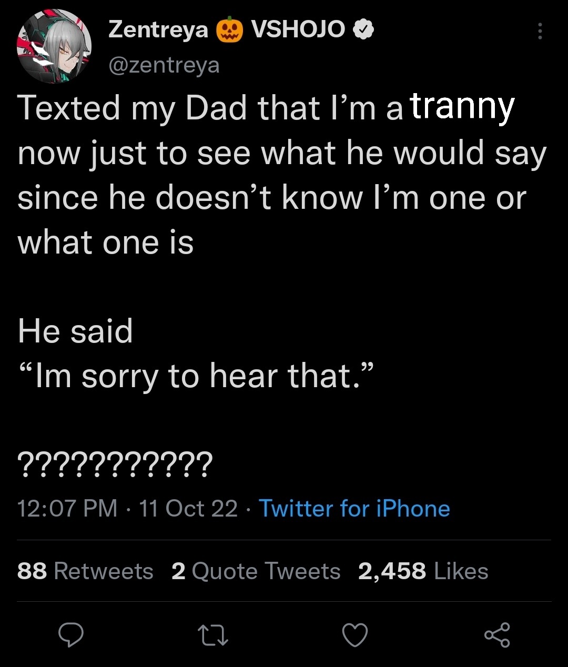Show the 2,458 Likes list

click(423, 571)
